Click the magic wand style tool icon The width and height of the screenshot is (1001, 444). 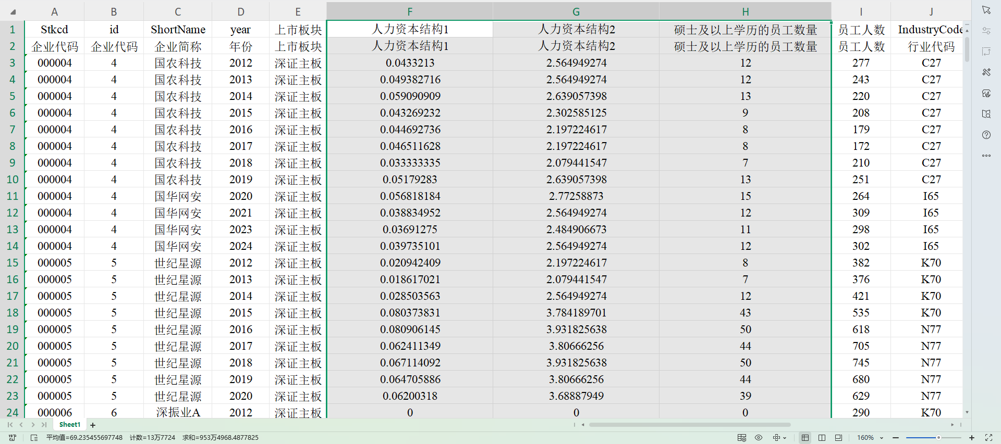pos(986,72)
